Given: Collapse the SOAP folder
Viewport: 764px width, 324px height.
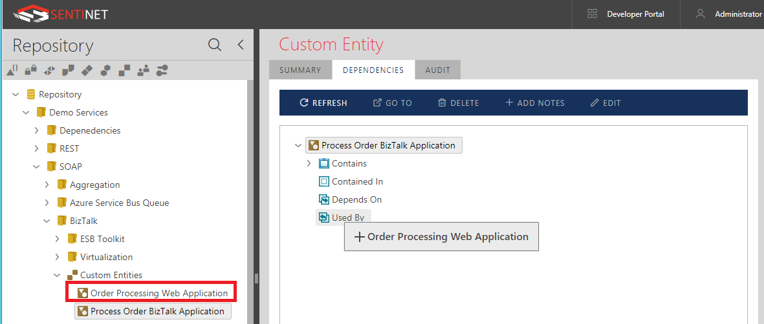Looking at the screenshot, I should [x=36, y=167].
